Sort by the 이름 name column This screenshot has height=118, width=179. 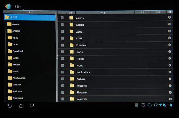tap(105, 13)
